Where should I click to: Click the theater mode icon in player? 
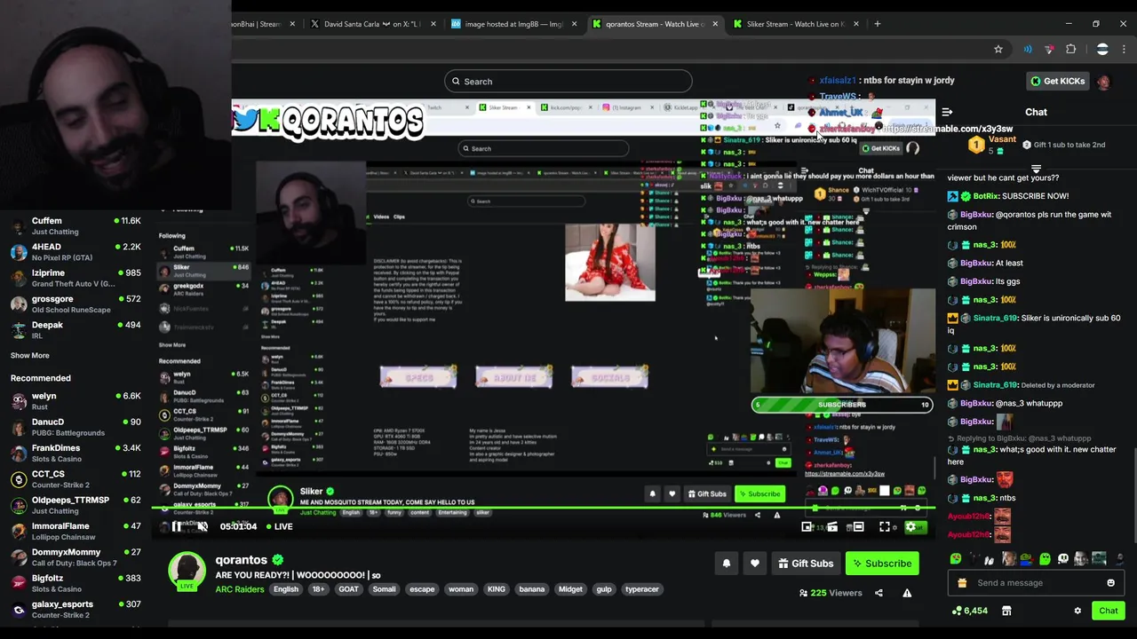(858, 527)
